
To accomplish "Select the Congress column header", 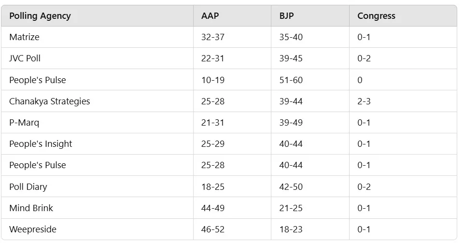I will pyautogui.click(x=376, y=16).
